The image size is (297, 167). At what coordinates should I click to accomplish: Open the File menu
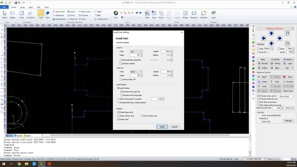4,7
